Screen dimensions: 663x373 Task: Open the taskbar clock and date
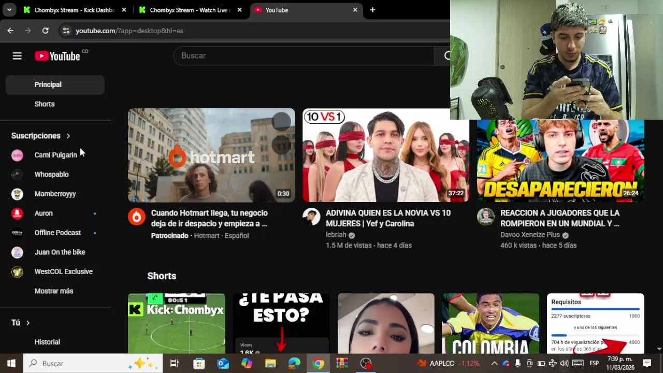pos(620,363)
